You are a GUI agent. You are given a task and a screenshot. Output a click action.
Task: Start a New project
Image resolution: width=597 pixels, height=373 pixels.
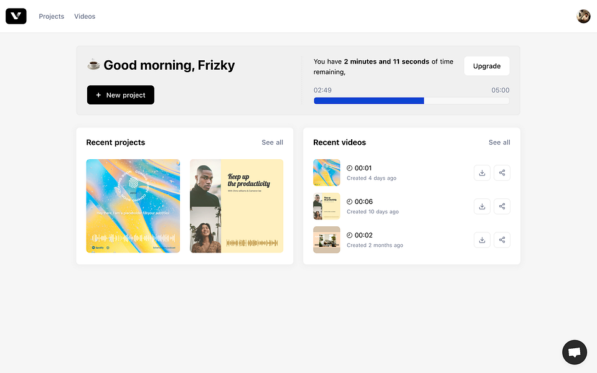pyautogui.click(x=121, y=94)
